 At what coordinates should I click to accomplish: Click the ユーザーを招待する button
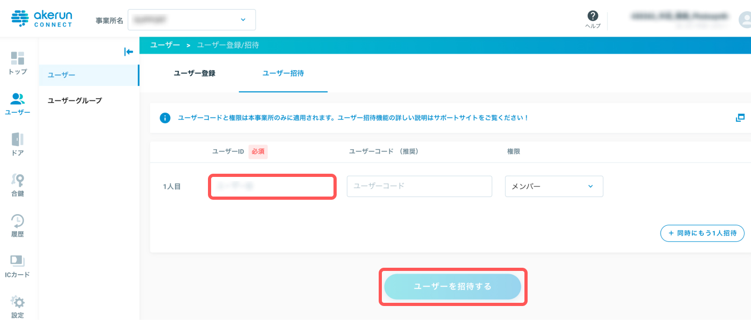(x=453, y=287)
